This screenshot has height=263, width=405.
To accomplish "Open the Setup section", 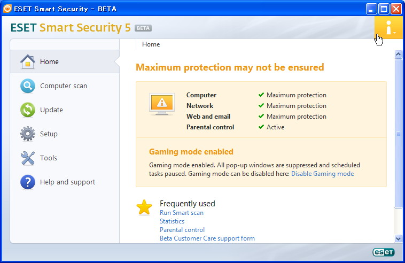I will [x=49, y=134].
